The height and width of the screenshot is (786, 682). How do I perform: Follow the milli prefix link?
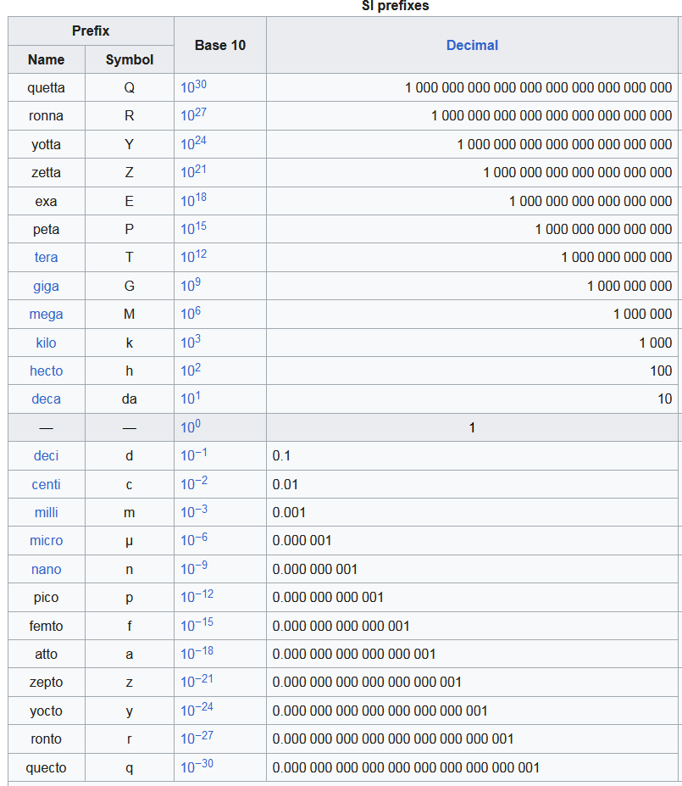tap(46, 512)
